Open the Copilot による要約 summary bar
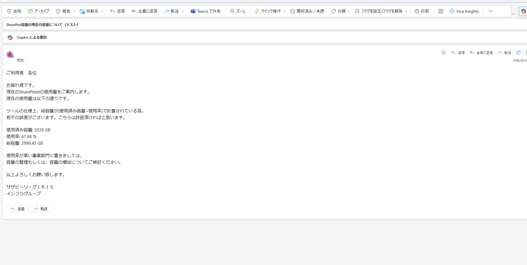 (x=31, y=37)
